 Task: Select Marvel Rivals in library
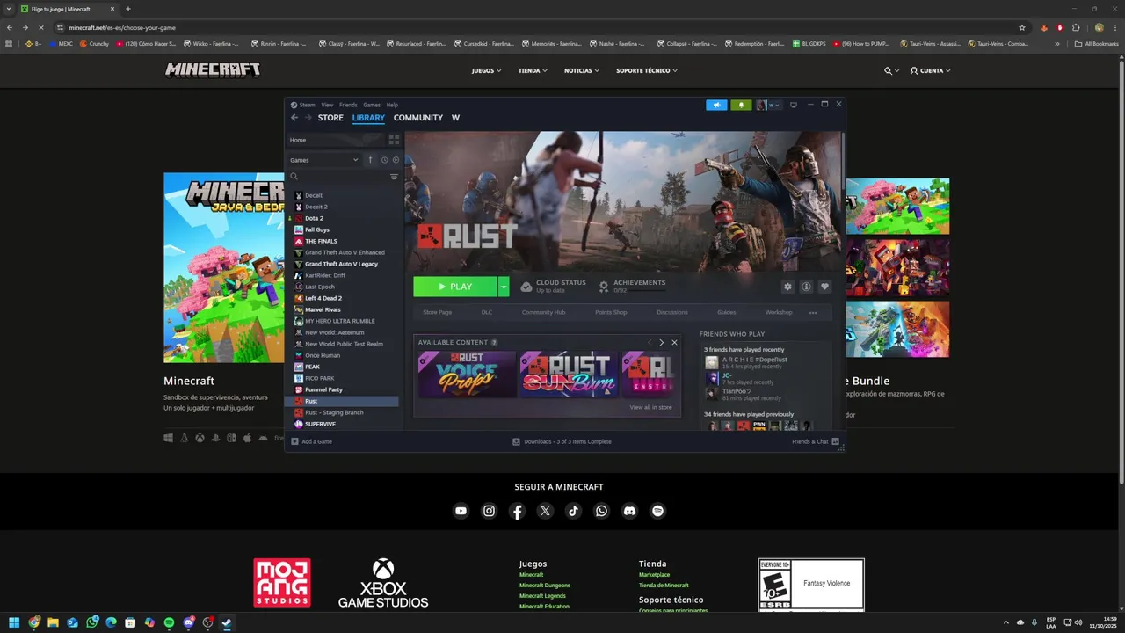pos(323,309)
